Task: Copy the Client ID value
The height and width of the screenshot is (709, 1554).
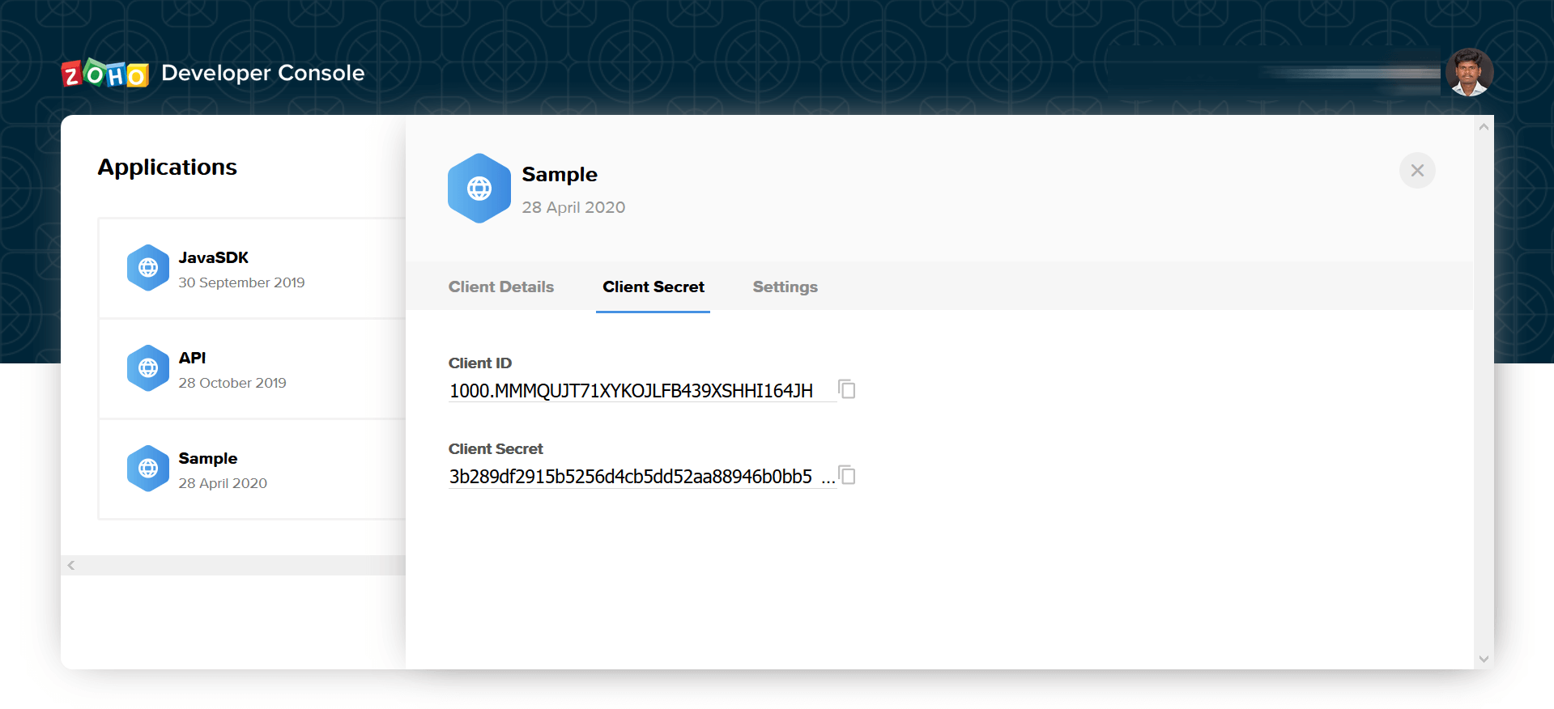Action: tap(847, 389)
